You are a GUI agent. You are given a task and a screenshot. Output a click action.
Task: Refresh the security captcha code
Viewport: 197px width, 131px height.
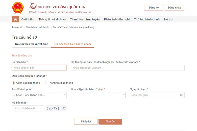point(64,108)
